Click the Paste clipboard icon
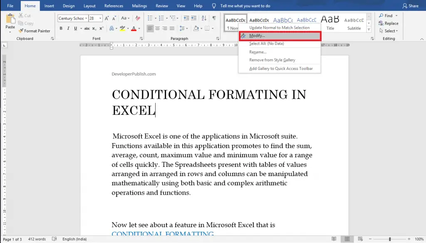426x243 pixels. [10, 19]
